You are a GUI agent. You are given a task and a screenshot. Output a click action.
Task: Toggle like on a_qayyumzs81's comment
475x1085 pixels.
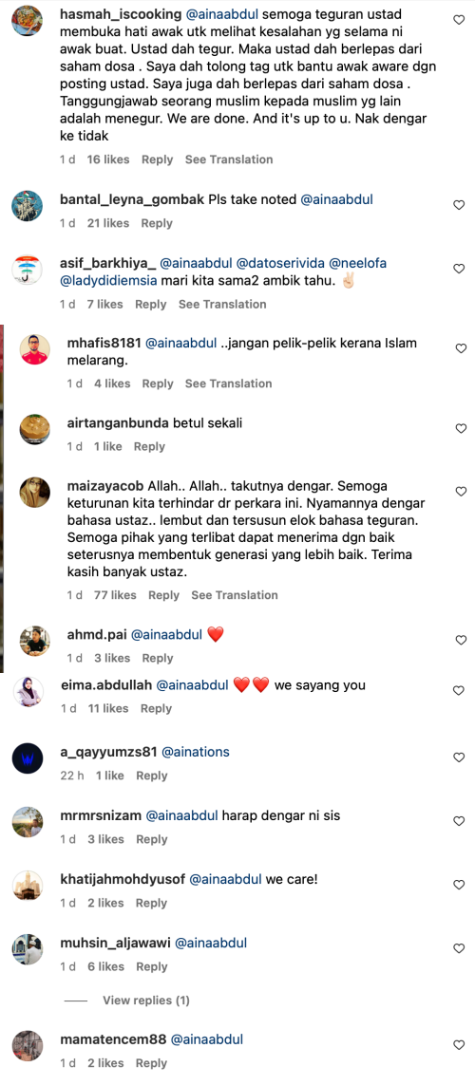pos(459,758)
